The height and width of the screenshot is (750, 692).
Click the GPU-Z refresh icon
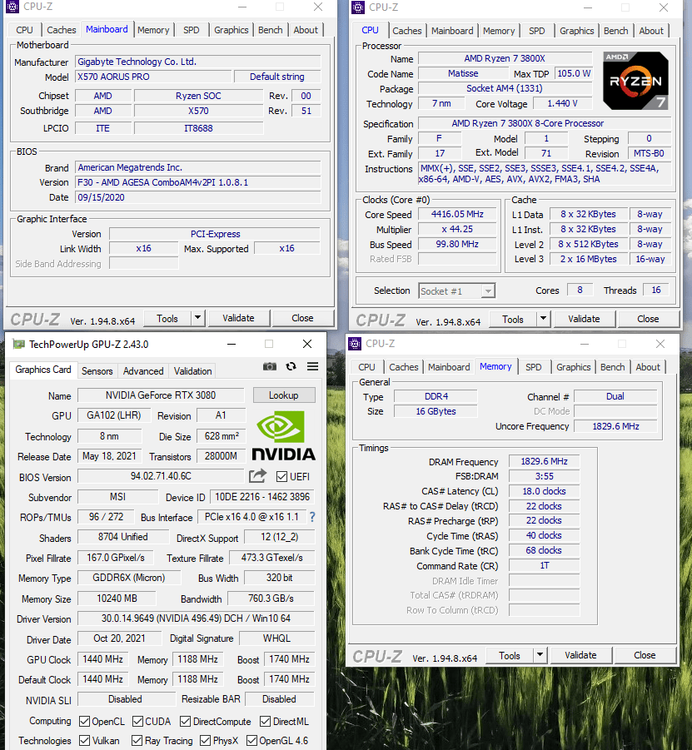click(x=291, y=366)
